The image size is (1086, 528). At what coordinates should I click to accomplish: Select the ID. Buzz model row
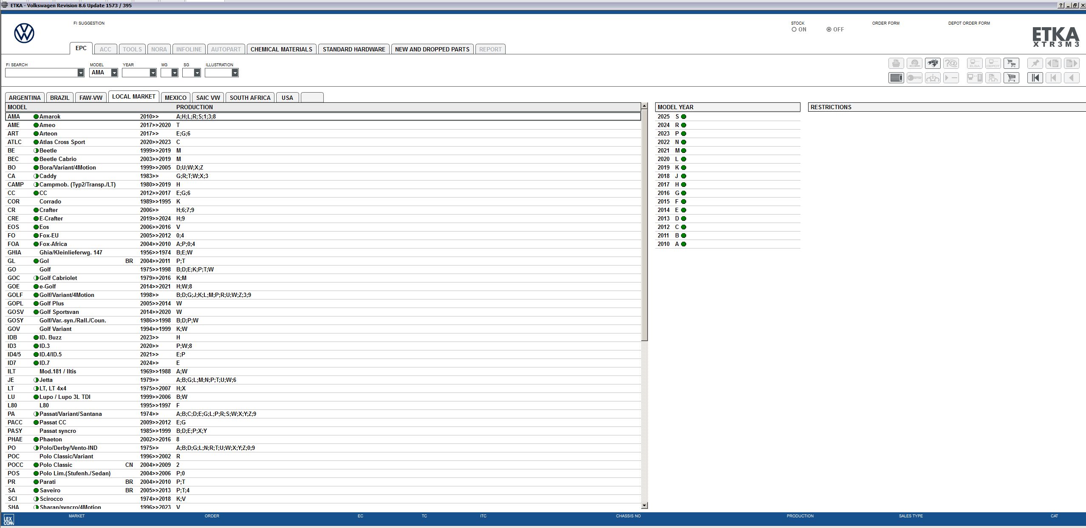click(x=323, y=337)
